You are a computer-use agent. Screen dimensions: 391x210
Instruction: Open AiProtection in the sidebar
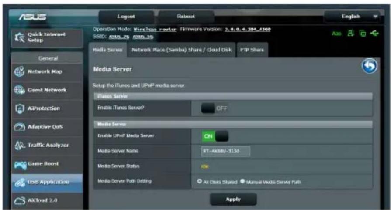47,108
